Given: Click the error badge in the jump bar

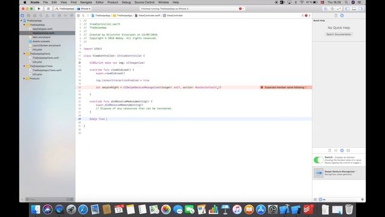Looking at the screenshot, I should [306, 16].
